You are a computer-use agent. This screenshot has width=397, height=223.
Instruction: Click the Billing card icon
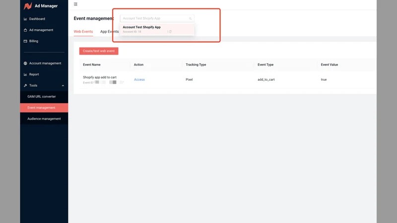(25, 41)
